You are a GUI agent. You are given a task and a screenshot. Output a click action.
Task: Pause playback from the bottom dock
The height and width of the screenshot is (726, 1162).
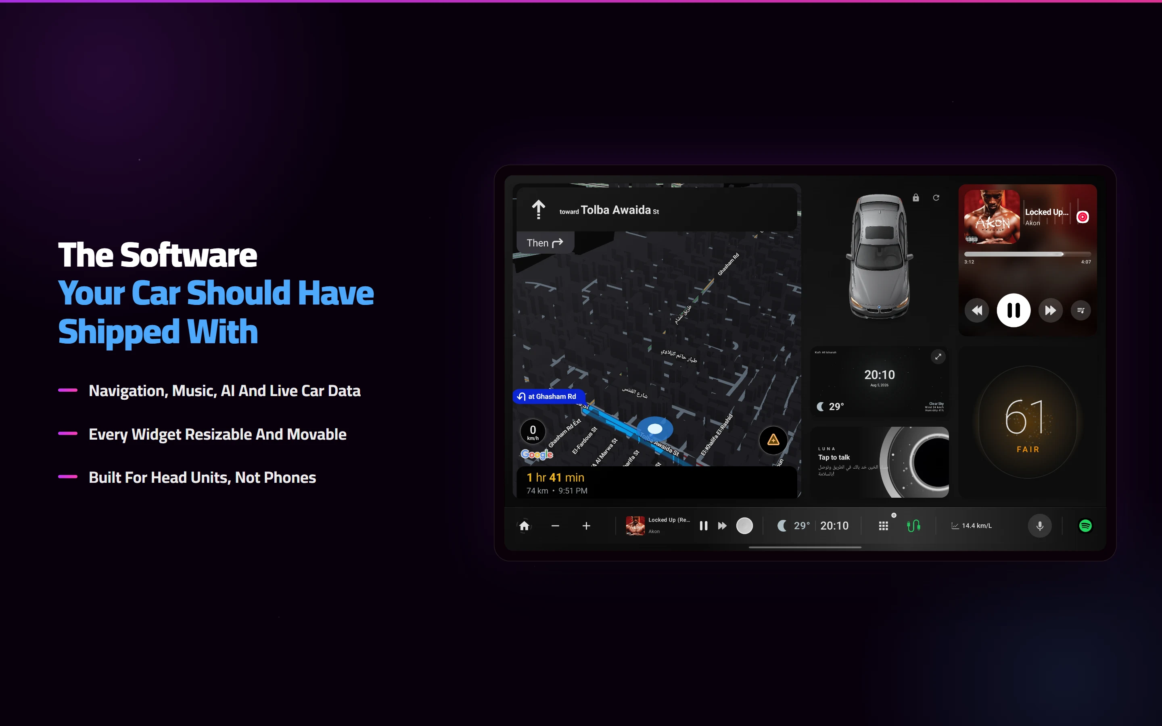pyautogui.click(x=703, y=526)
